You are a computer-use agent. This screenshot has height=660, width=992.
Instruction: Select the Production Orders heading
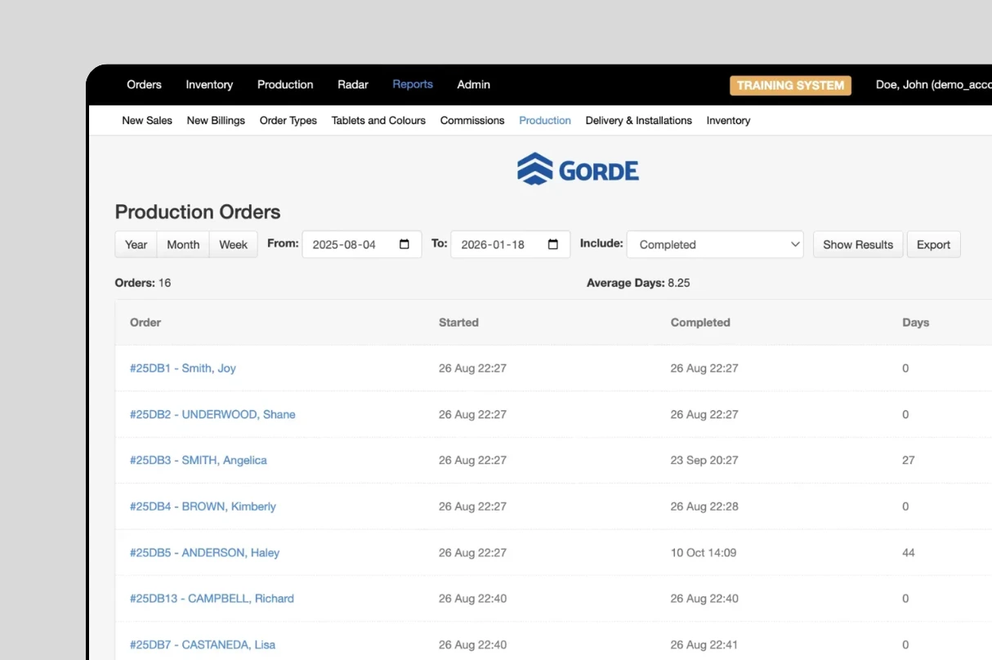tap(198, 212)
